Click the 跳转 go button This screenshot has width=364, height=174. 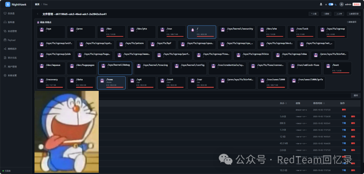tap(356, 96)
